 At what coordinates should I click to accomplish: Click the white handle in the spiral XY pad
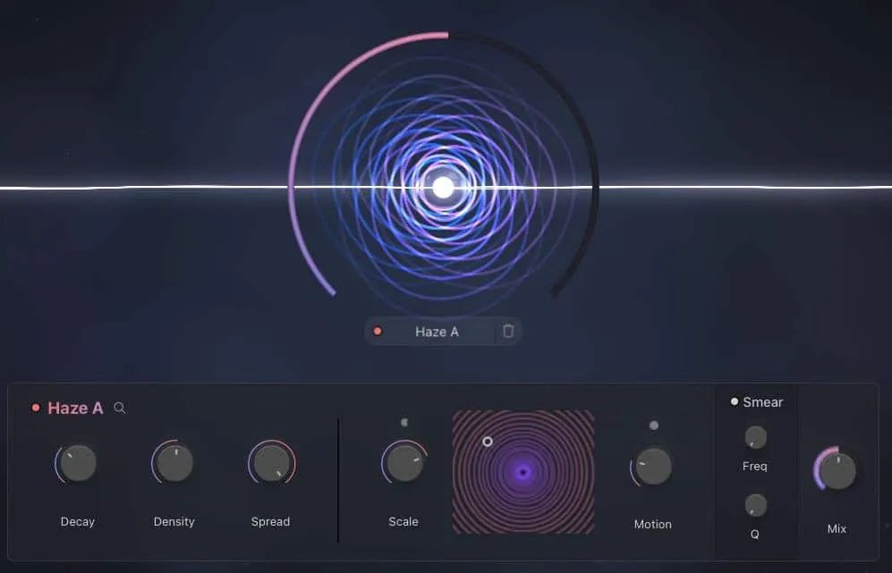coord(488,441)
